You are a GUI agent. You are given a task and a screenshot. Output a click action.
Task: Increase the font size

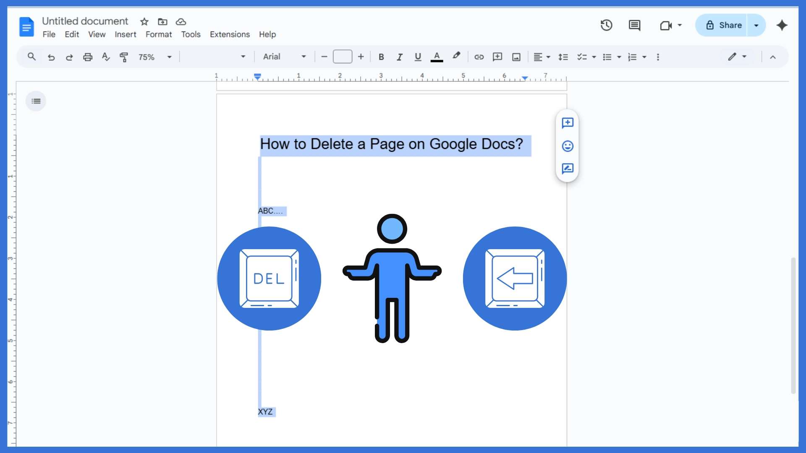click(x=361, y=57)
